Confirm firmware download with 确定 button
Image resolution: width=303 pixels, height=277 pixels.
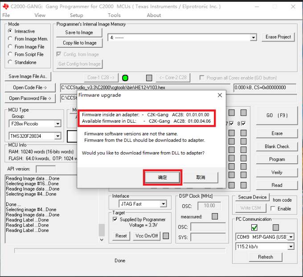click(162, 178)
